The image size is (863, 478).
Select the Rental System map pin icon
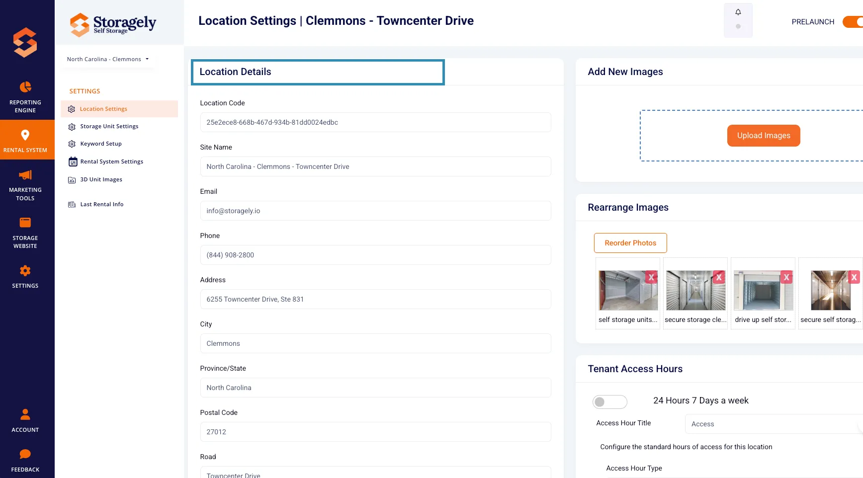coord(25,135)
